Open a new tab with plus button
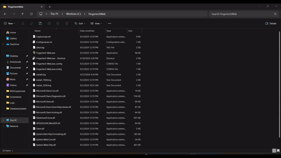Image resolution: width=281 pixels, height=158 pixels. pos(50,7)
